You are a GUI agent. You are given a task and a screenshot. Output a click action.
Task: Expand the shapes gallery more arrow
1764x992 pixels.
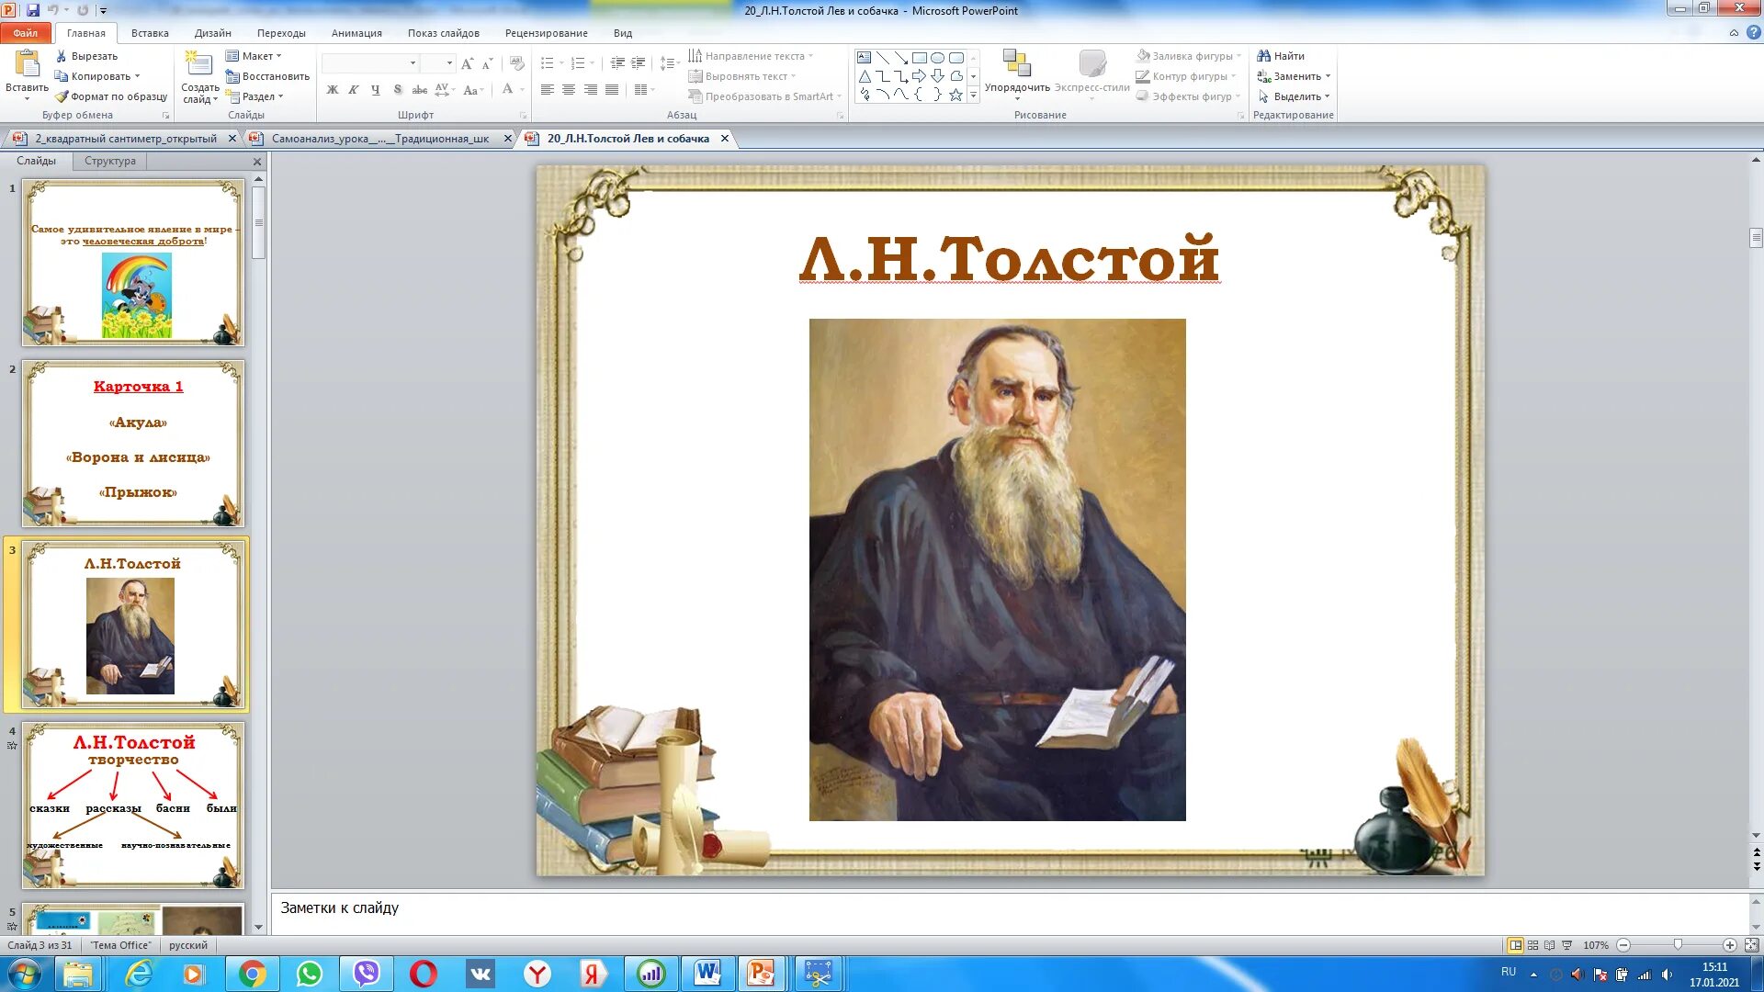pos(974,96)
